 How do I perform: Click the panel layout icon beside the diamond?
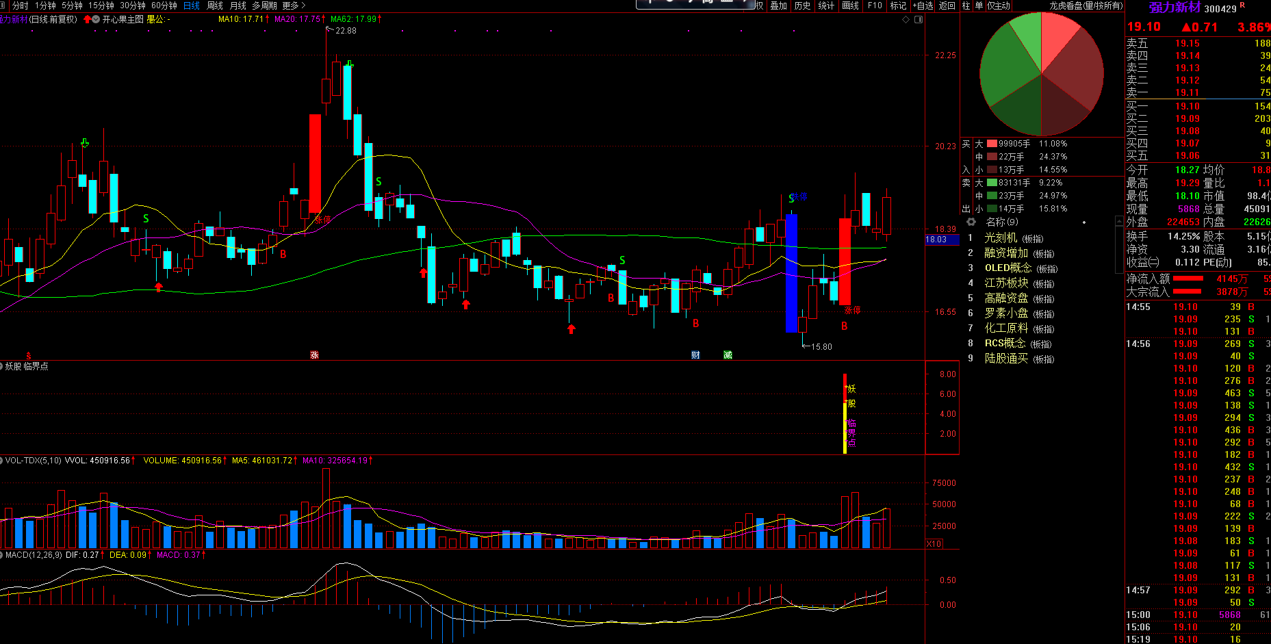click(x=919, y=19)
